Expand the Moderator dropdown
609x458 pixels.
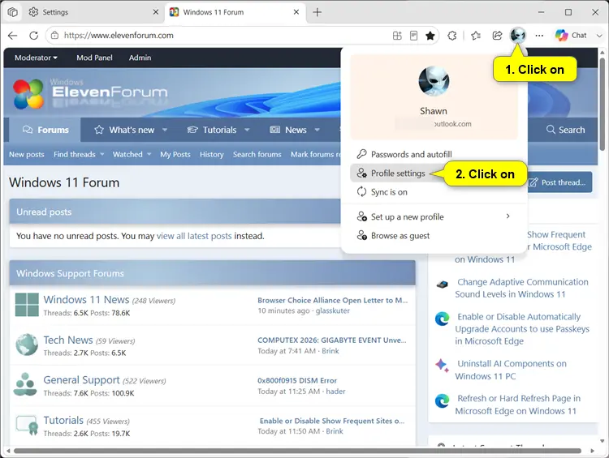(36, 58)
